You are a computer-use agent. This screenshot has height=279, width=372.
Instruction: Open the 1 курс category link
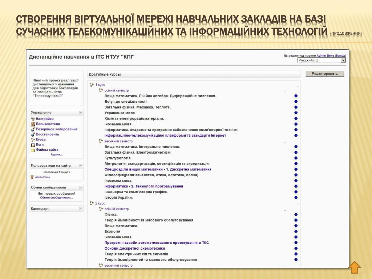(x=100, y=85)
